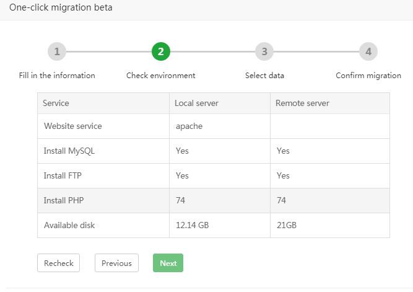This screenshot has width=413, height=292.
Task: Select the 'Website service' row label
Action: pos(72,126)
